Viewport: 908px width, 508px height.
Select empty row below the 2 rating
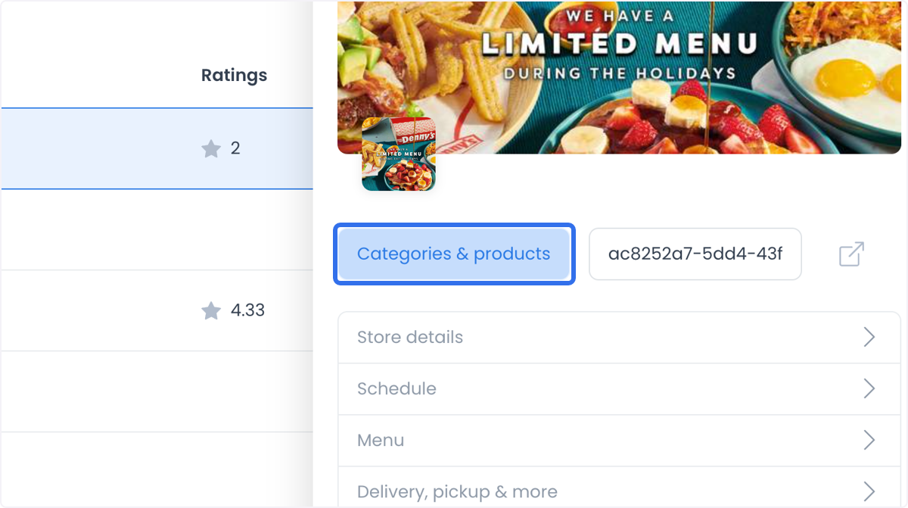[x=157, y=229]
